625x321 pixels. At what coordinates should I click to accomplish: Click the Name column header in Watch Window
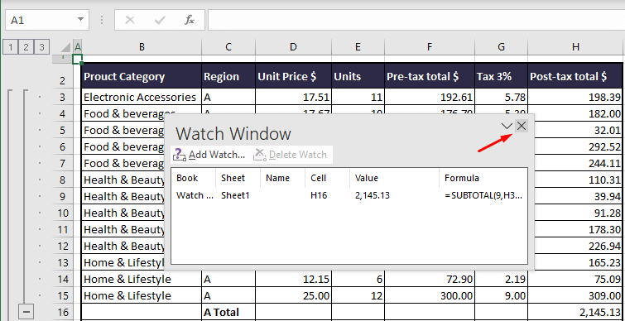pos(282,178)
